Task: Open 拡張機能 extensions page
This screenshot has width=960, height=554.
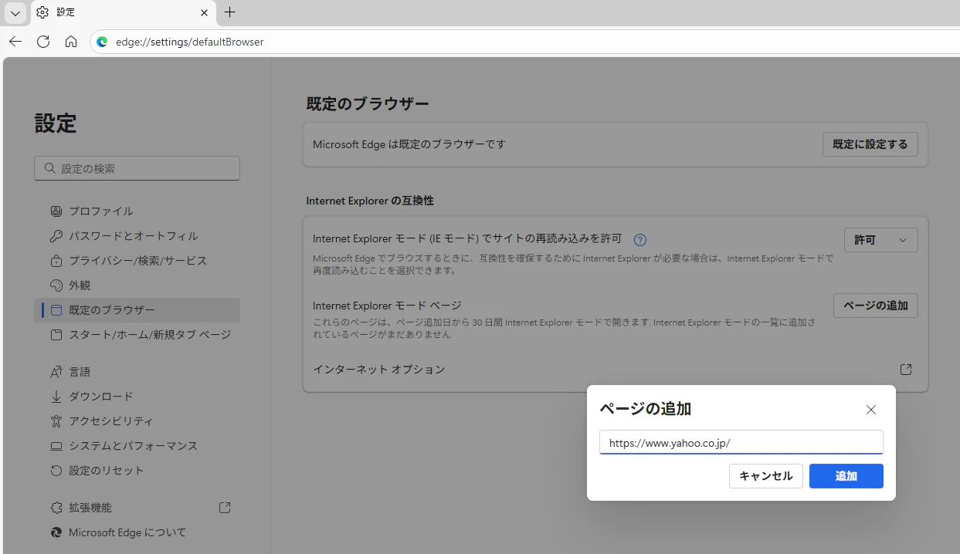Action: (x=137, y=508)
